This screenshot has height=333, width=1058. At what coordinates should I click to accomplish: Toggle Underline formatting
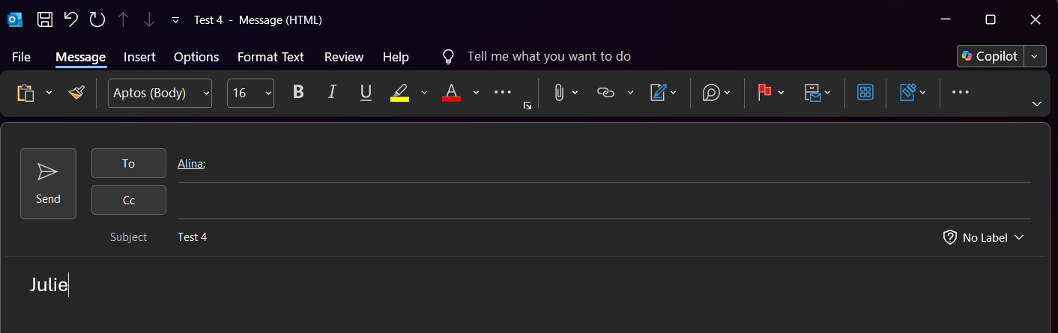pos(366,92)
